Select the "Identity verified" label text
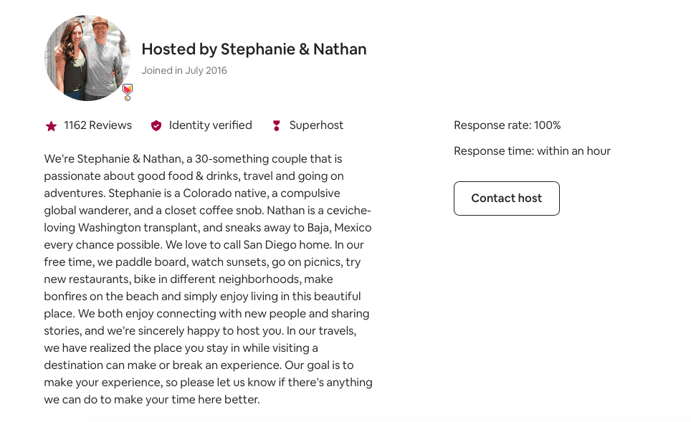691x422 pixels. 209,125
